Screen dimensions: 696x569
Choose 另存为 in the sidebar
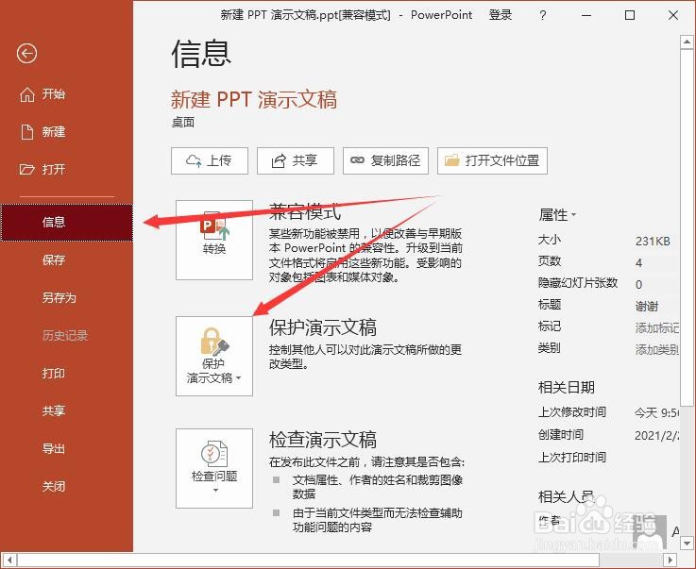[x=59, y=297]
